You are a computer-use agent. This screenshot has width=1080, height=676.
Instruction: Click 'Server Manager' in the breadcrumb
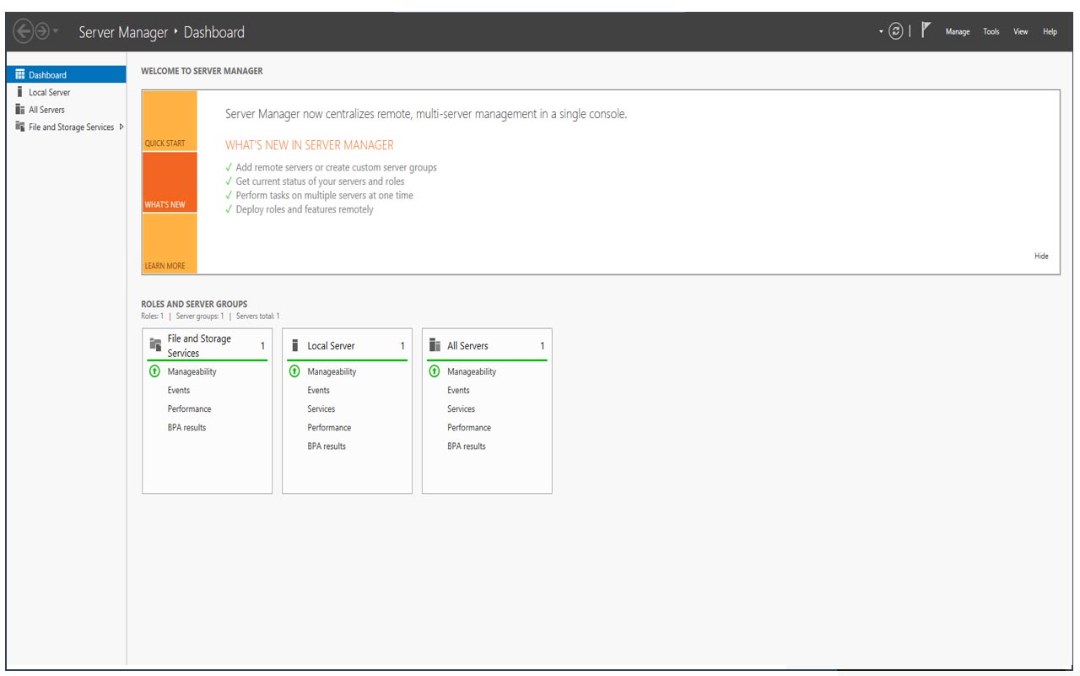[x=123, y=32]
